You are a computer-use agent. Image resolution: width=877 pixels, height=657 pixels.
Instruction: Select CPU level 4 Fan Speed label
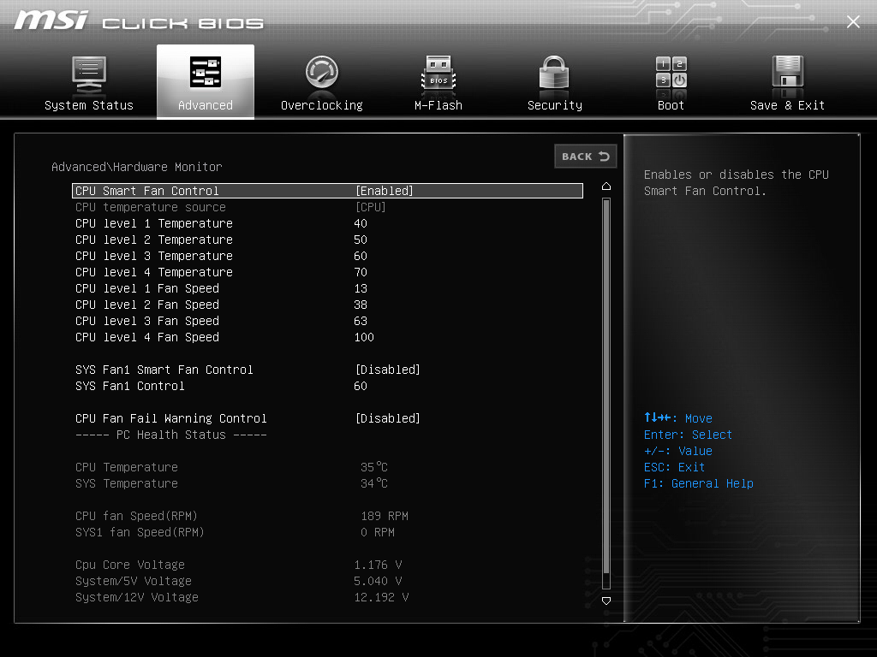pyautogui.click(x=147, y=337)
